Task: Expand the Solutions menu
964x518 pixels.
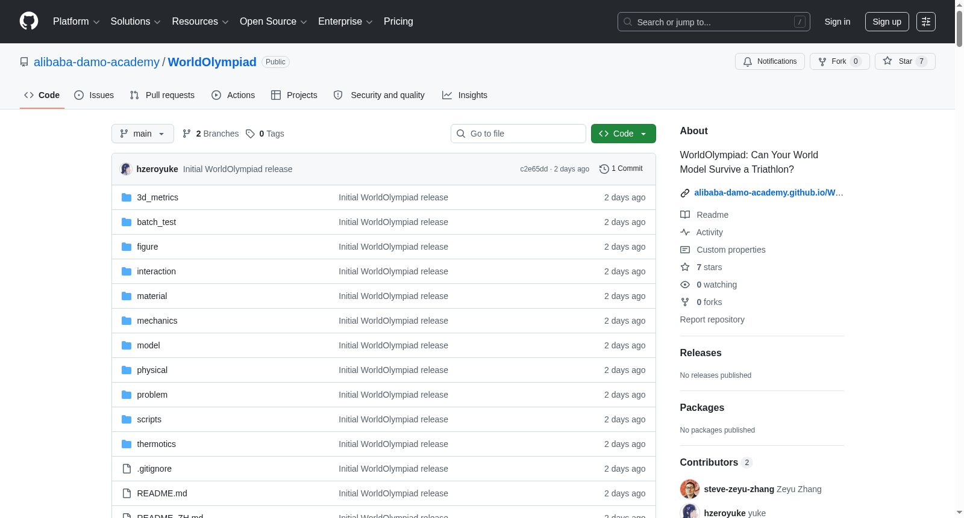Action: (136, 22)
